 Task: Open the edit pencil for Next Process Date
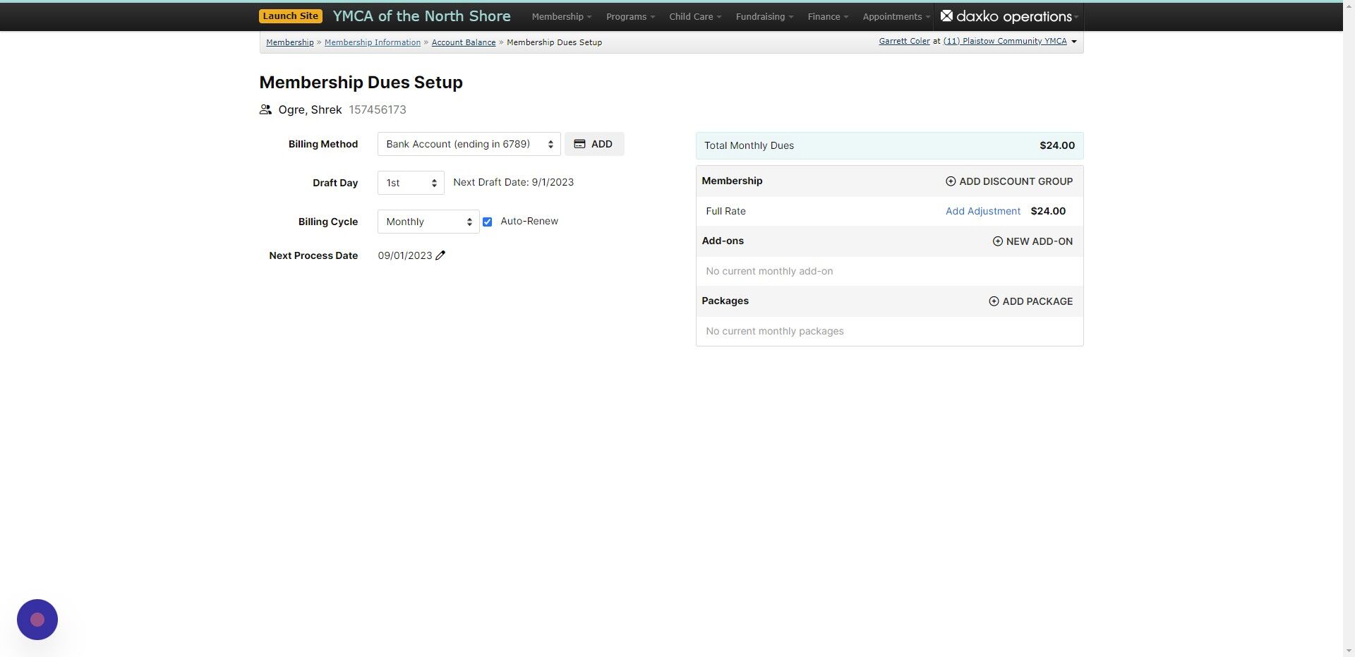click(441, 255)
